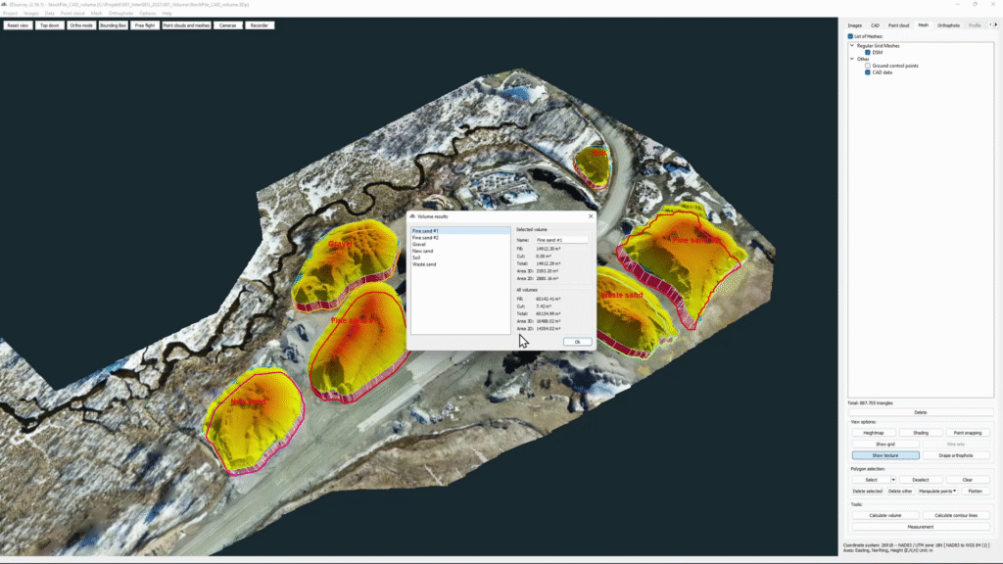Toggle the Shading view option
The height and width of the screenshot is (564, 1003).
click(x=921, y=433)
